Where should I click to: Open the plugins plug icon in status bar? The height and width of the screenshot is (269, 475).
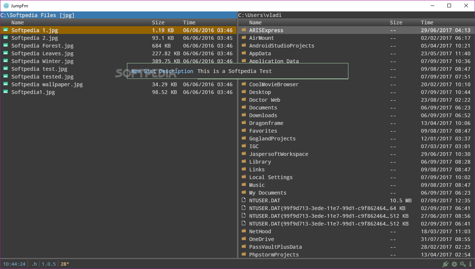[445, 264]
